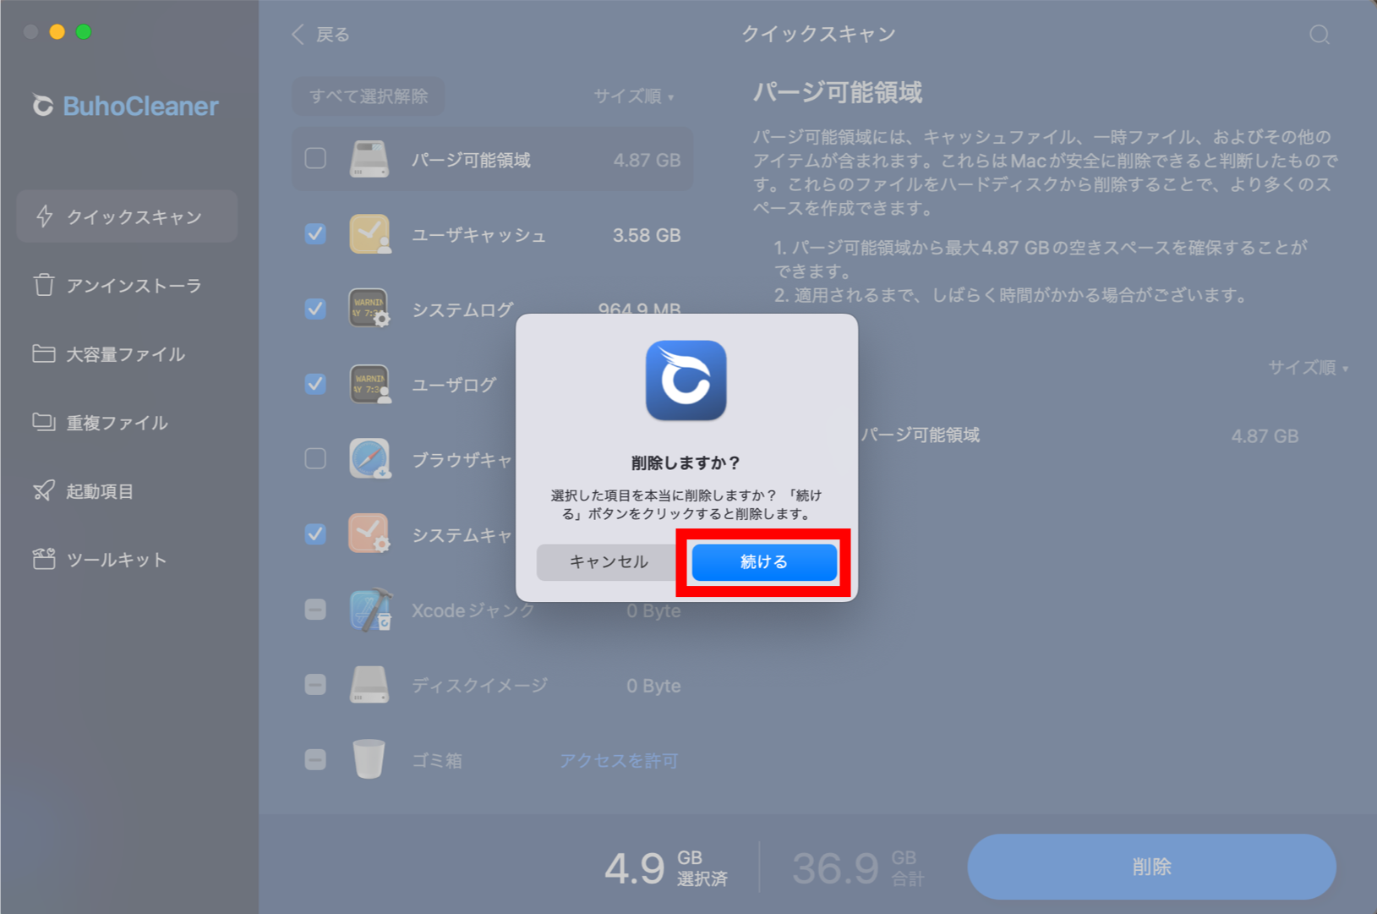Click the パージ可能領域 drive icon
The height and width of the screenshot is (914, 1377).
point(369,159)
